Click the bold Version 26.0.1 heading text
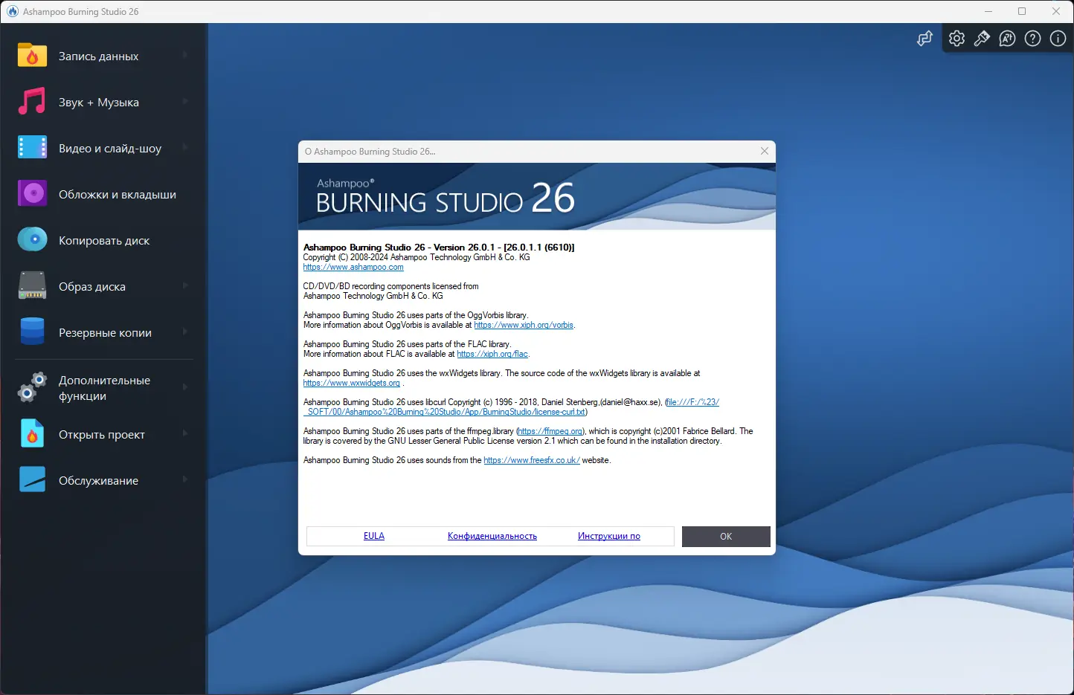Image resolution: width=1074 pixels, height=695 pixels. (x=439, y=248)
